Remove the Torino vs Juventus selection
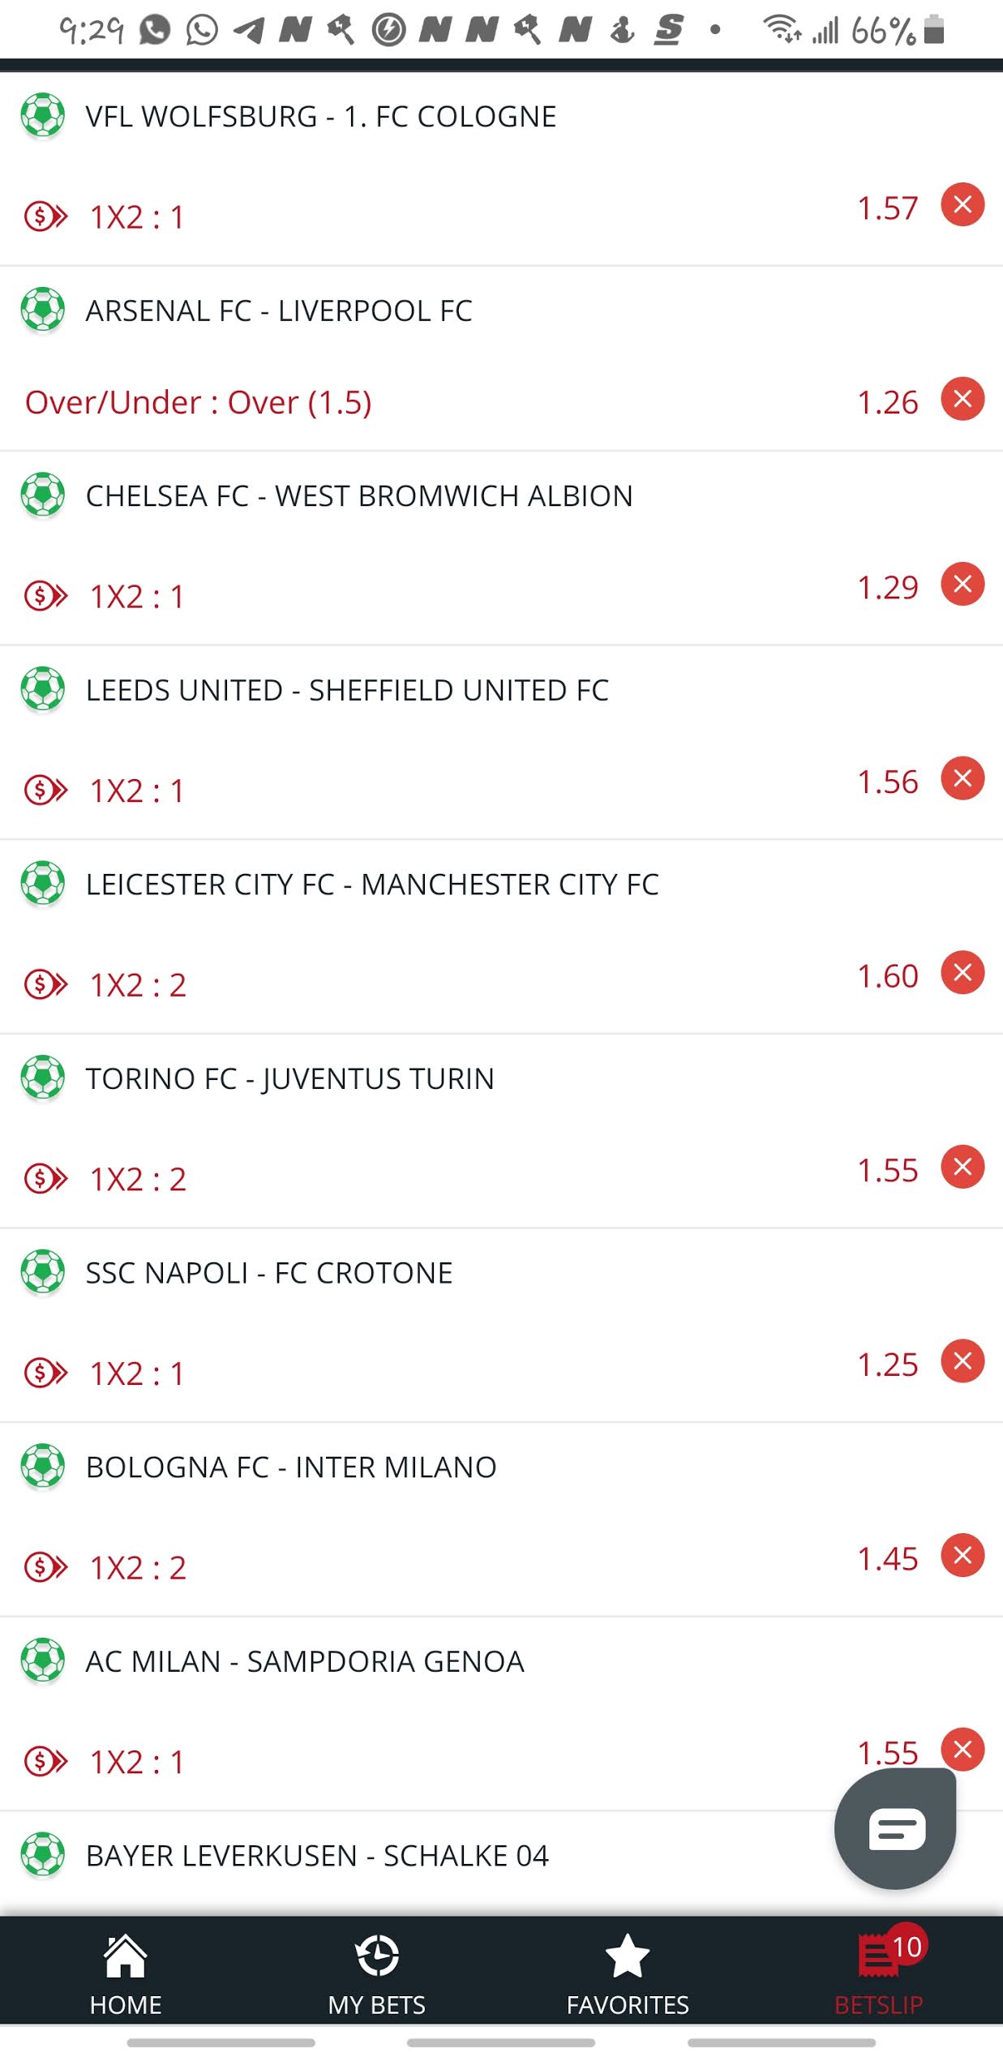This screenshot has height=2061, width=1003. [x=962, y=1167]
